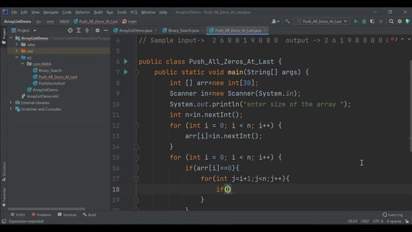The width and height of the screenshot is (412, 232).
Task: Open IDE settings gear in toolbar
Action: coord(400,21)
